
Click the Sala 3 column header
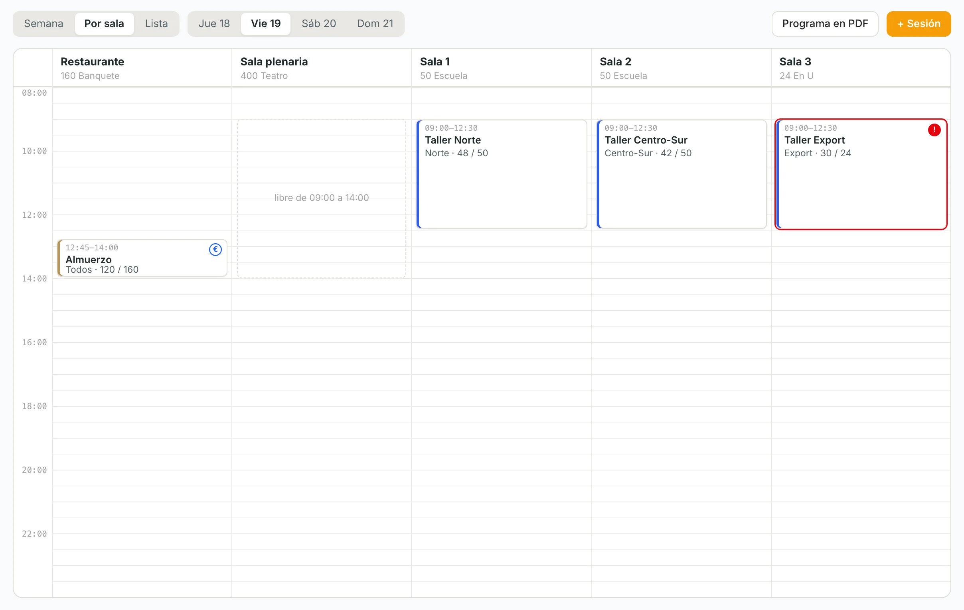tap(861, 68)
